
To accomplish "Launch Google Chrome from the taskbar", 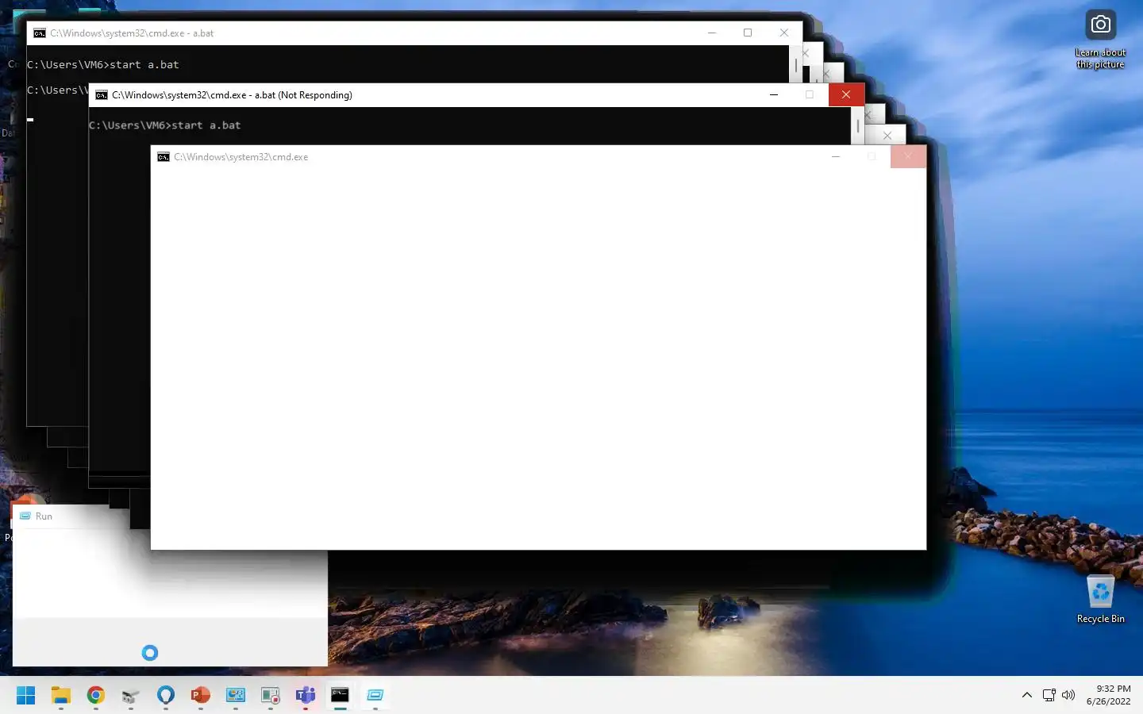I will click(96, 696).
